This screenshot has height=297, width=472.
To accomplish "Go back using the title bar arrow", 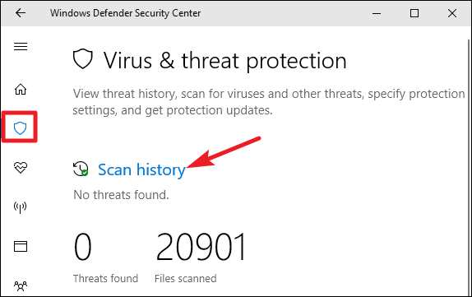I will (x=21, y=13).
